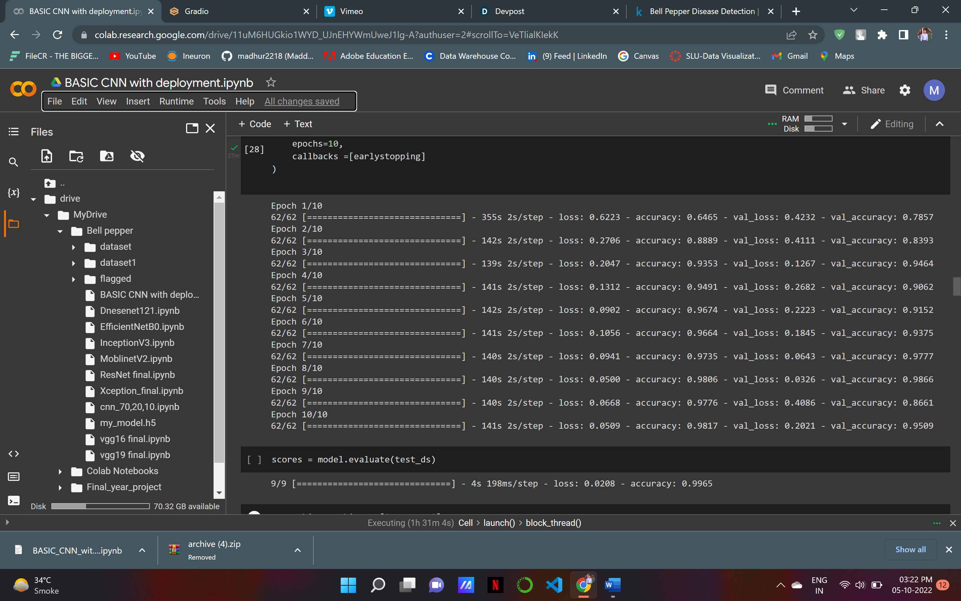This screenshot has height=601, width=961.
Task: Collapse the Bell pepper folder
Action: pyautogui.click(x=60, y=231)
